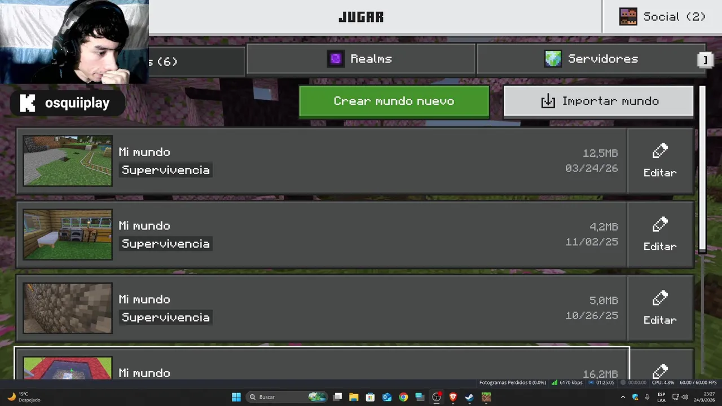Viewport: 722px width, 406px height.
Task: Click the Importar mundo button
Action: (598, 101)
